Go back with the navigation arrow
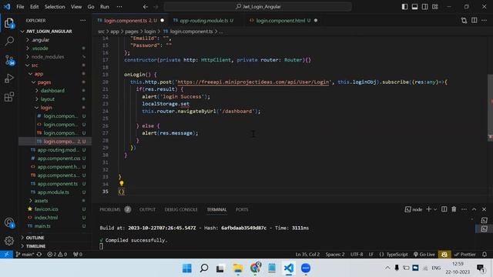 (x=146, y=7)
